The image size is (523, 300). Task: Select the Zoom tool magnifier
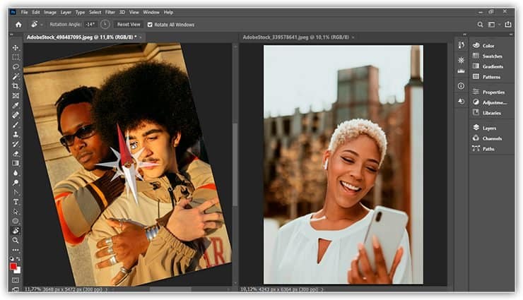coord(16,240)
